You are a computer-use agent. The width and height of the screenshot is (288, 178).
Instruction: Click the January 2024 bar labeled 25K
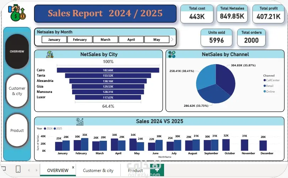(59, 146)
